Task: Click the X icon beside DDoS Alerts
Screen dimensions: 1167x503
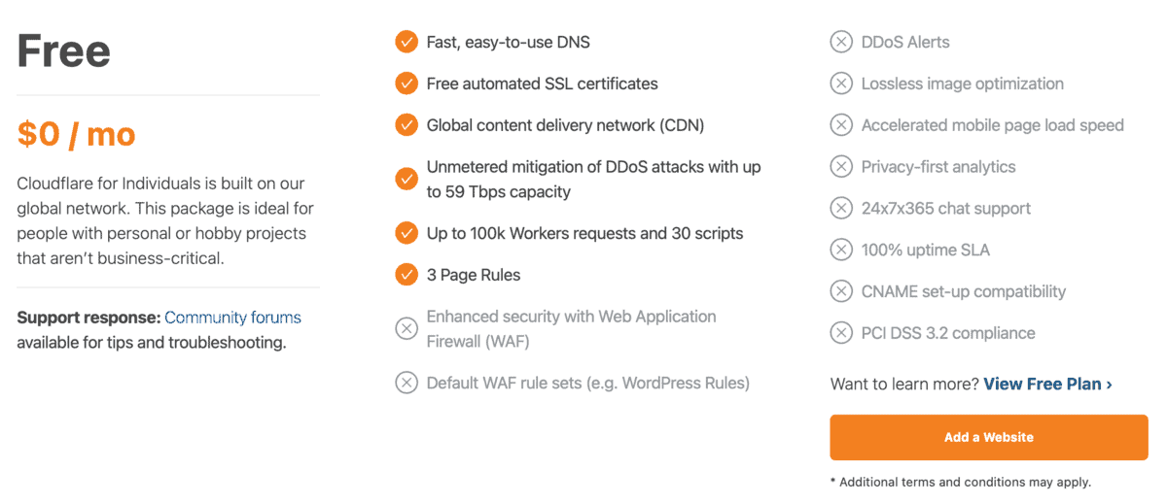Action: pos(841,42)
